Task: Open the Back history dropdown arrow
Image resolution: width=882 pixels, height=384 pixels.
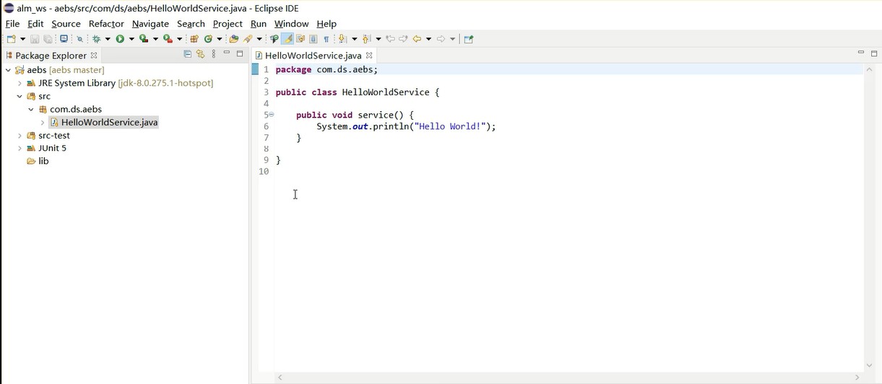Action: [428, 39]
